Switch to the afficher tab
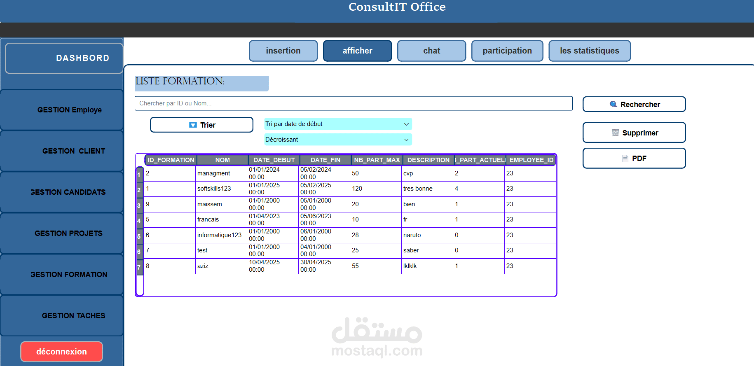Viewport: 754px width, 366px height. (358, 51)
